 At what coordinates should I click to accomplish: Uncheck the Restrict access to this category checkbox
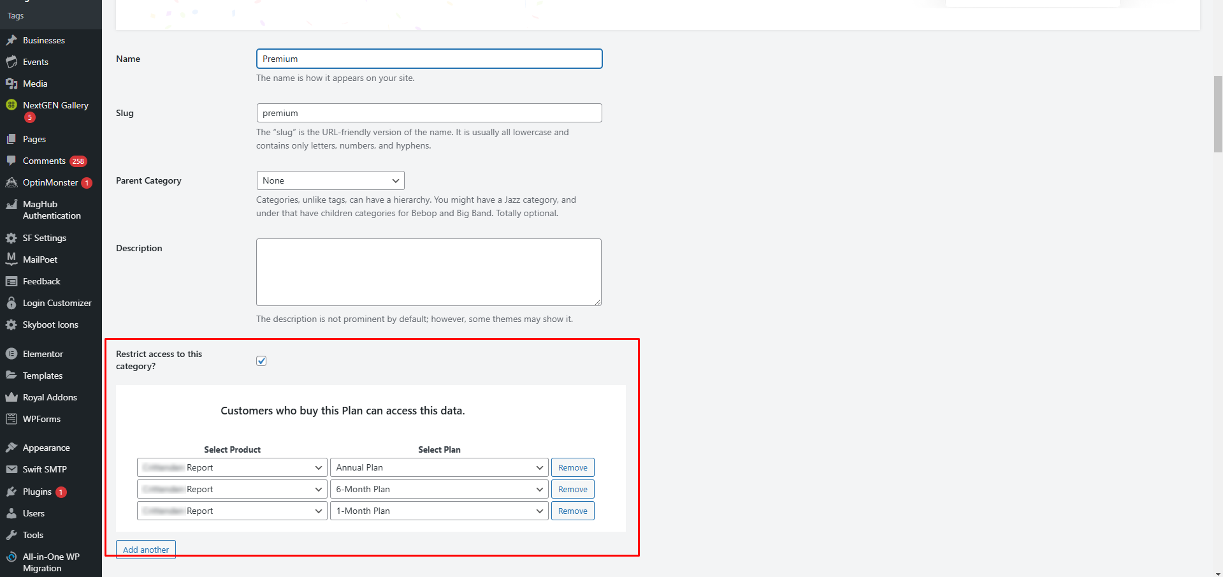point(261,361)
